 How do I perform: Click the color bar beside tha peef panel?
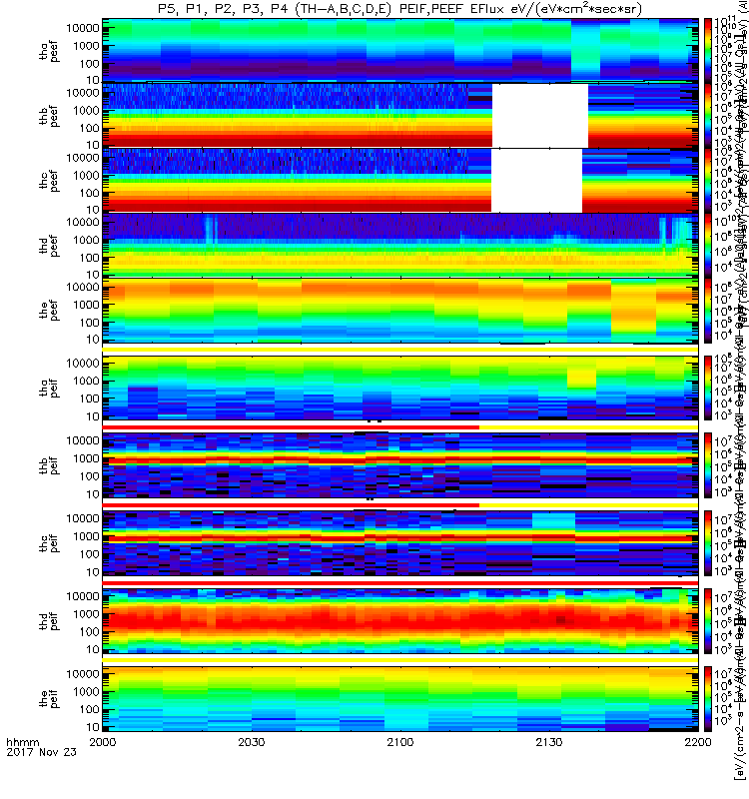(708, 50)
